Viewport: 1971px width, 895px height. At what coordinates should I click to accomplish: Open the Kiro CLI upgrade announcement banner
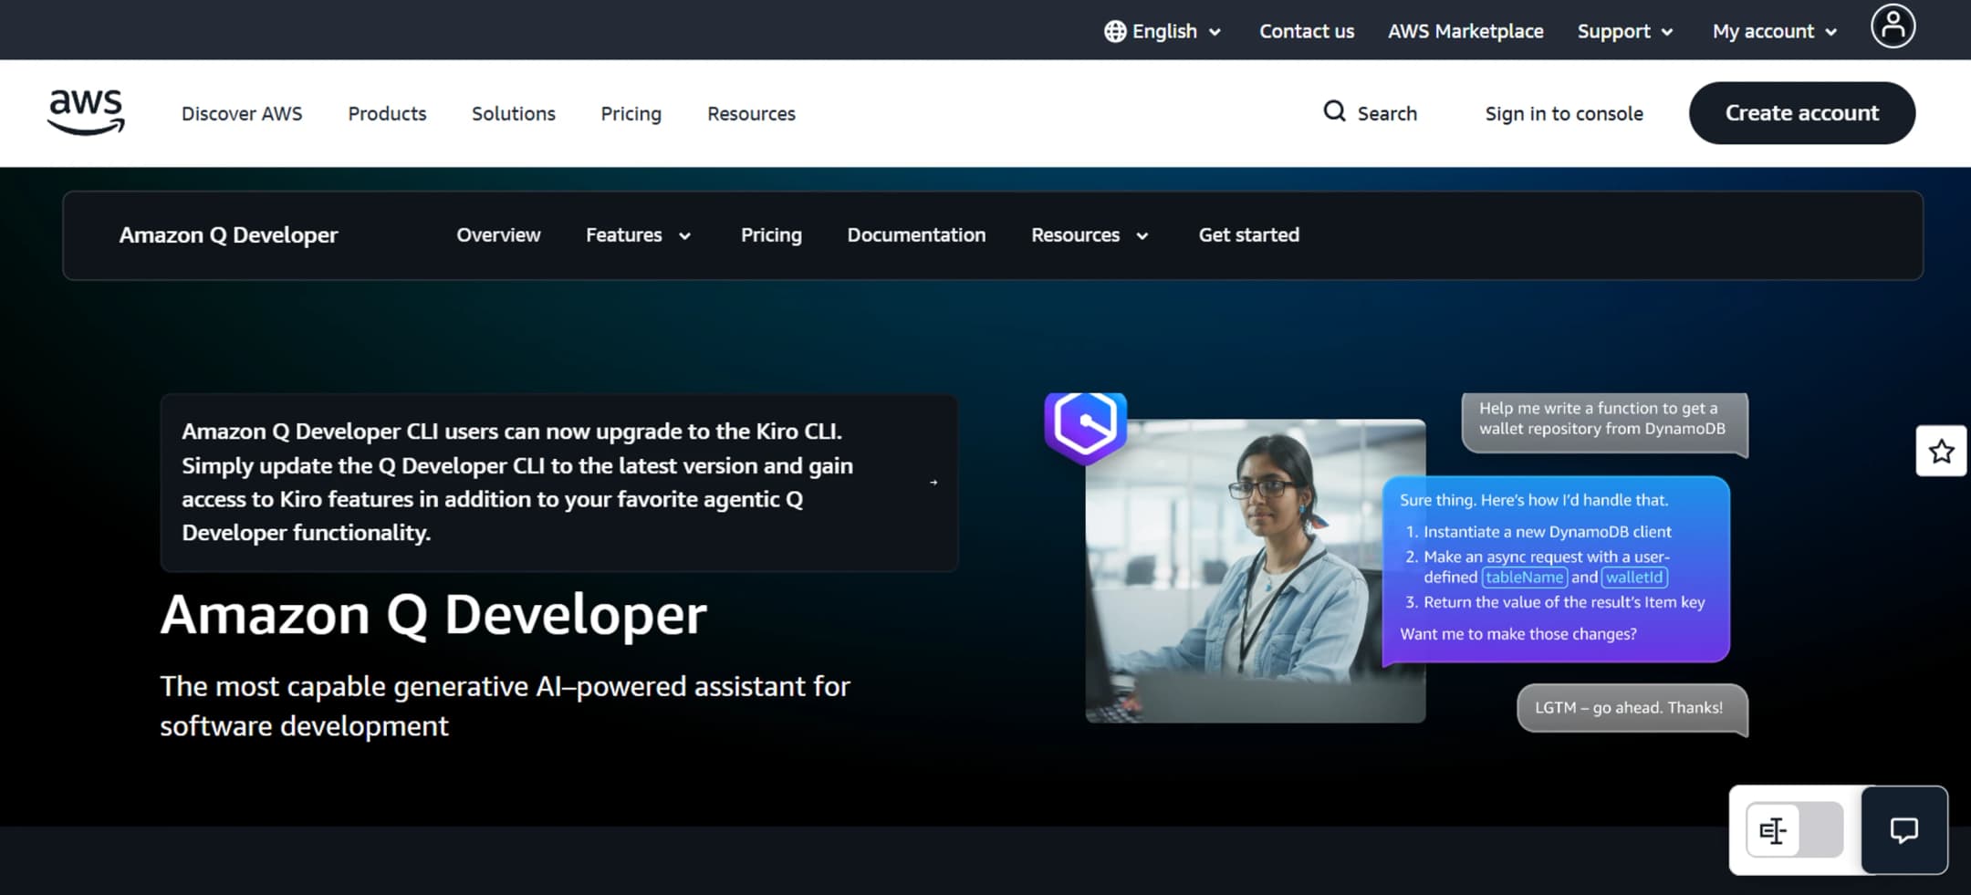pos(559,483)
